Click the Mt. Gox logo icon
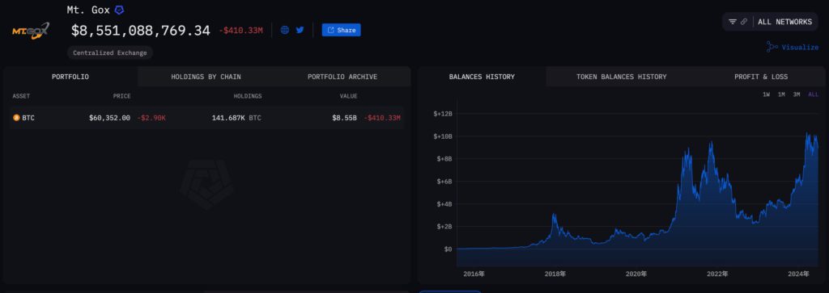Viewport: 829px width, 293px height. pyautogui.click(x=31, y=30)
